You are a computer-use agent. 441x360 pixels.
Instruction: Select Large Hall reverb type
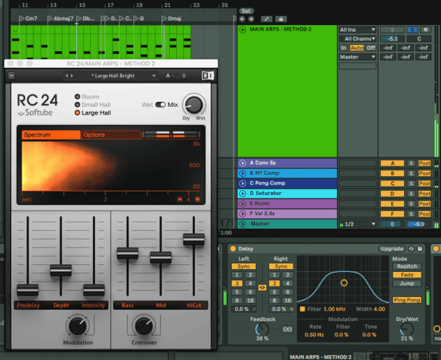(x=78, y=113)
